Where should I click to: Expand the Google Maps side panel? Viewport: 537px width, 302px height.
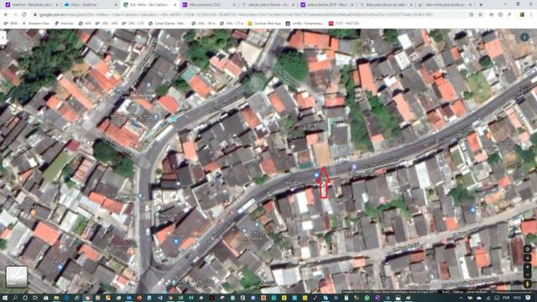3,37
